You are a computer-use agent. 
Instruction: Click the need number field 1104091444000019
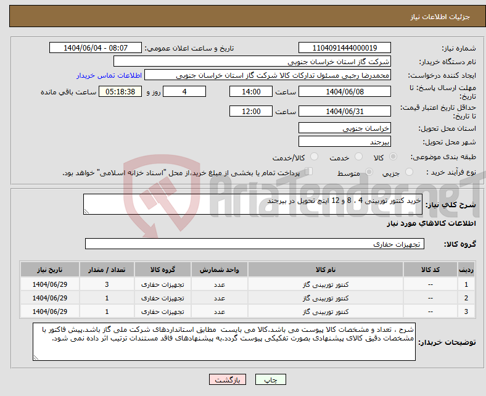click(345, 48)
